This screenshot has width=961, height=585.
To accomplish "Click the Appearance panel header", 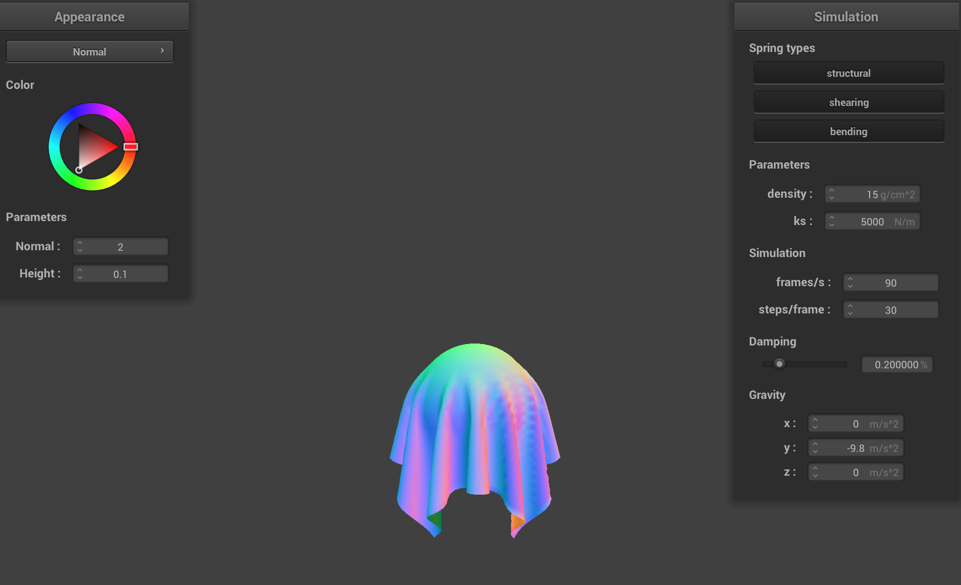I will [x=89, y=17].
